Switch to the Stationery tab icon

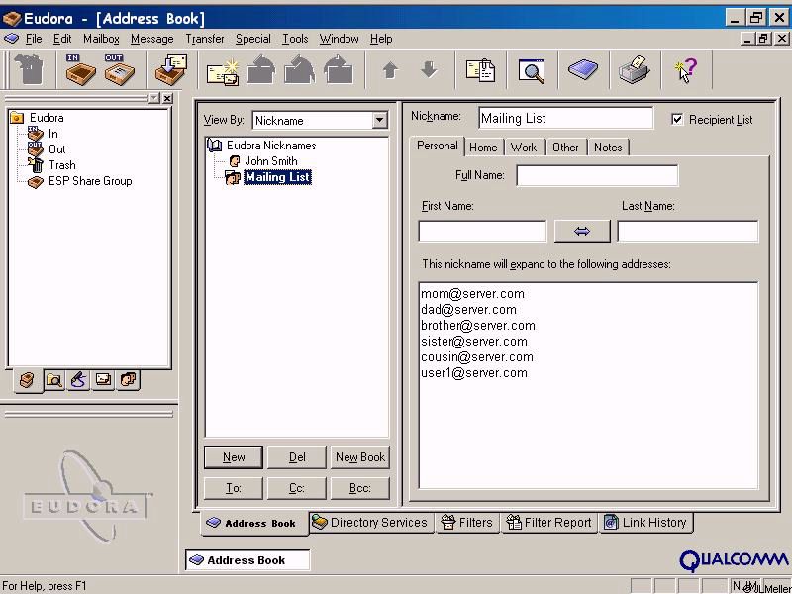click(104, 380)
